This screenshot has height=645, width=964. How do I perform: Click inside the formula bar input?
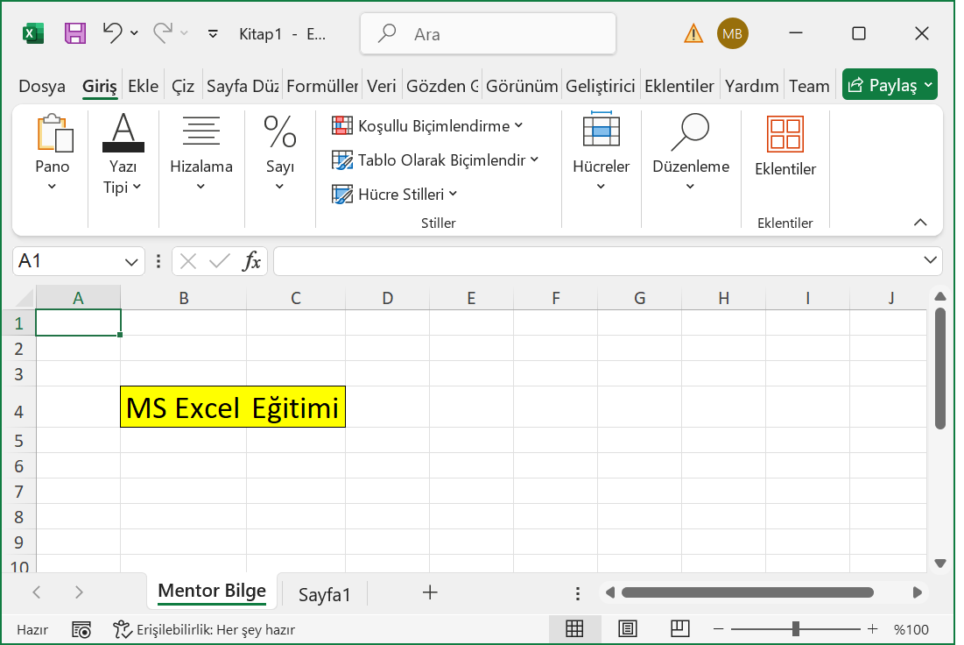pos(596,261)
